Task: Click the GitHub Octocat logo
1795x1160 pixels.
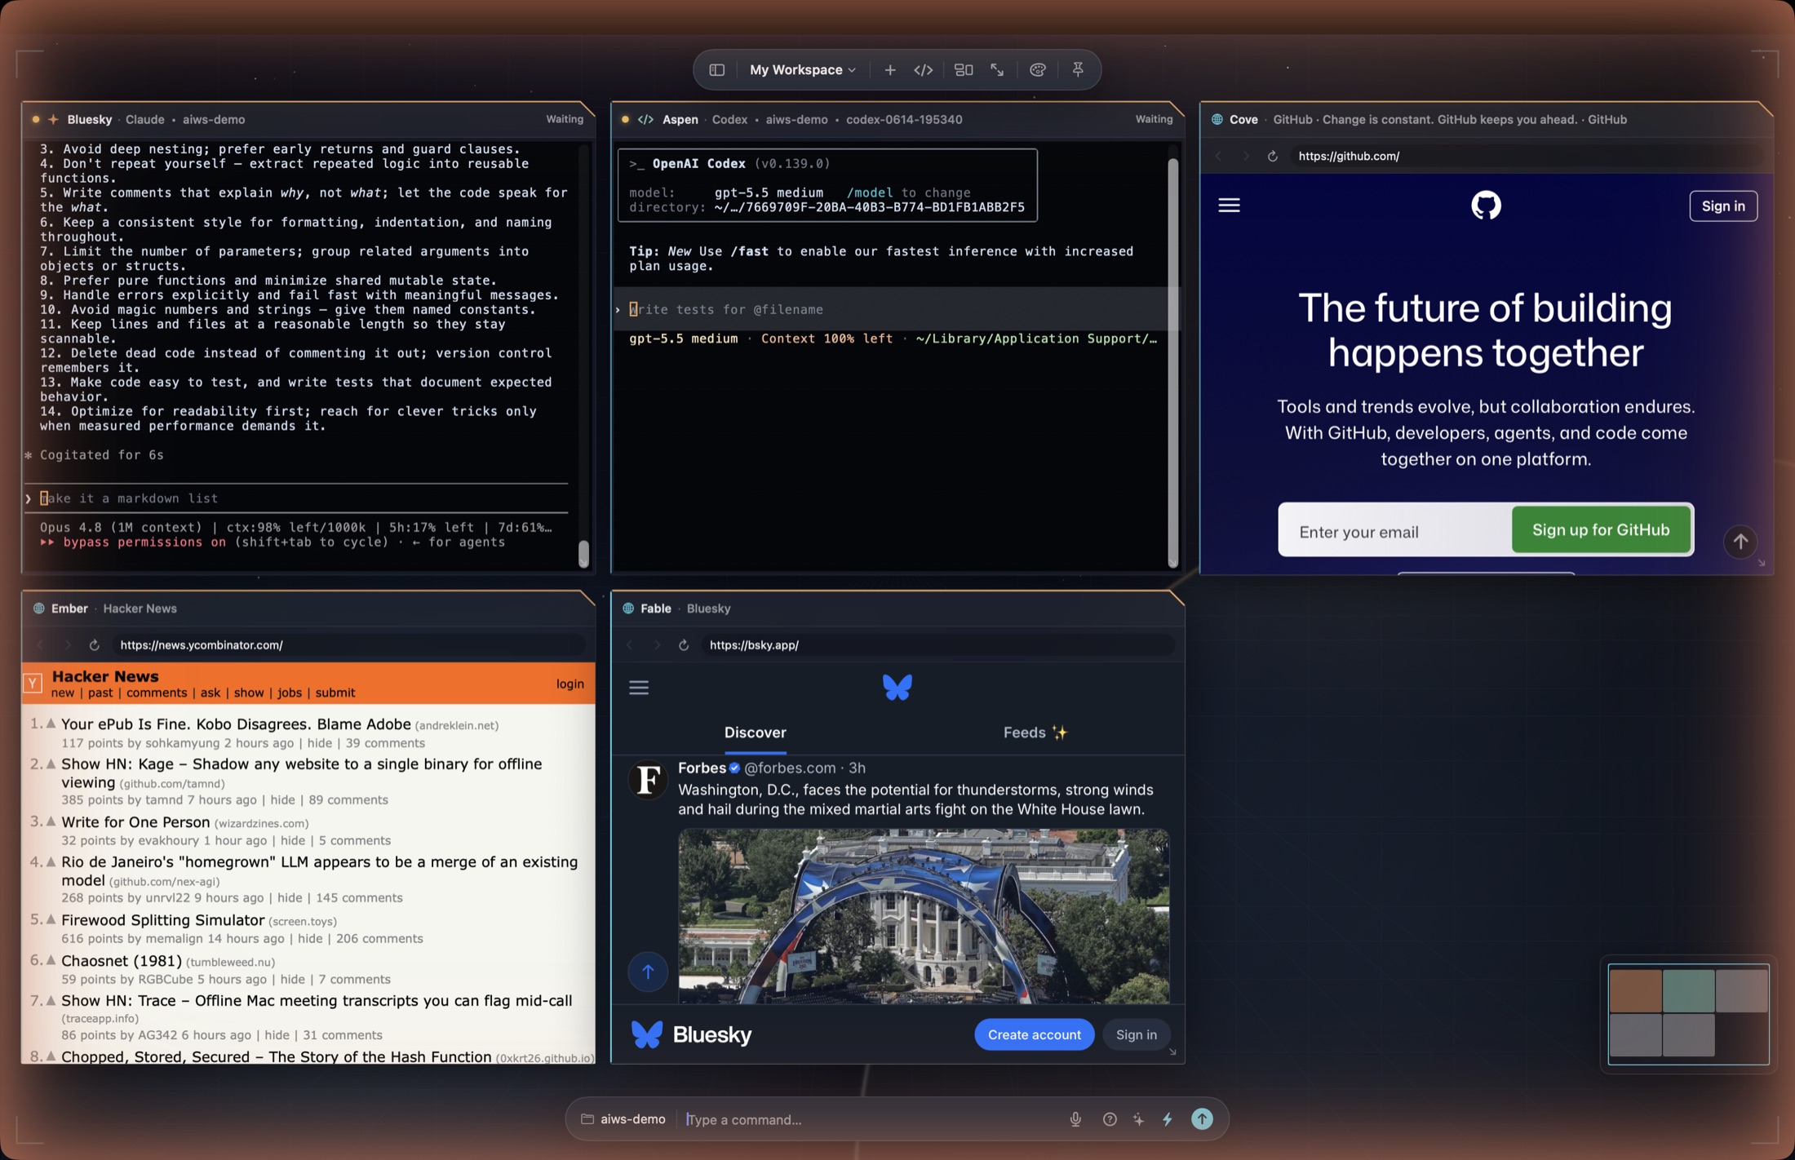Action: (x=1486, y=206)
